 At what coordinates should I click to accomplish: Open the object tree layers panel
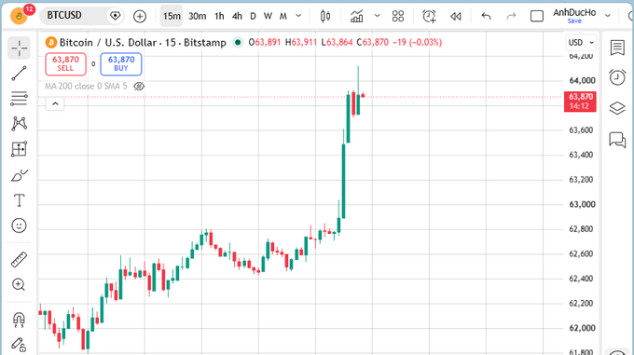(617, 108)
